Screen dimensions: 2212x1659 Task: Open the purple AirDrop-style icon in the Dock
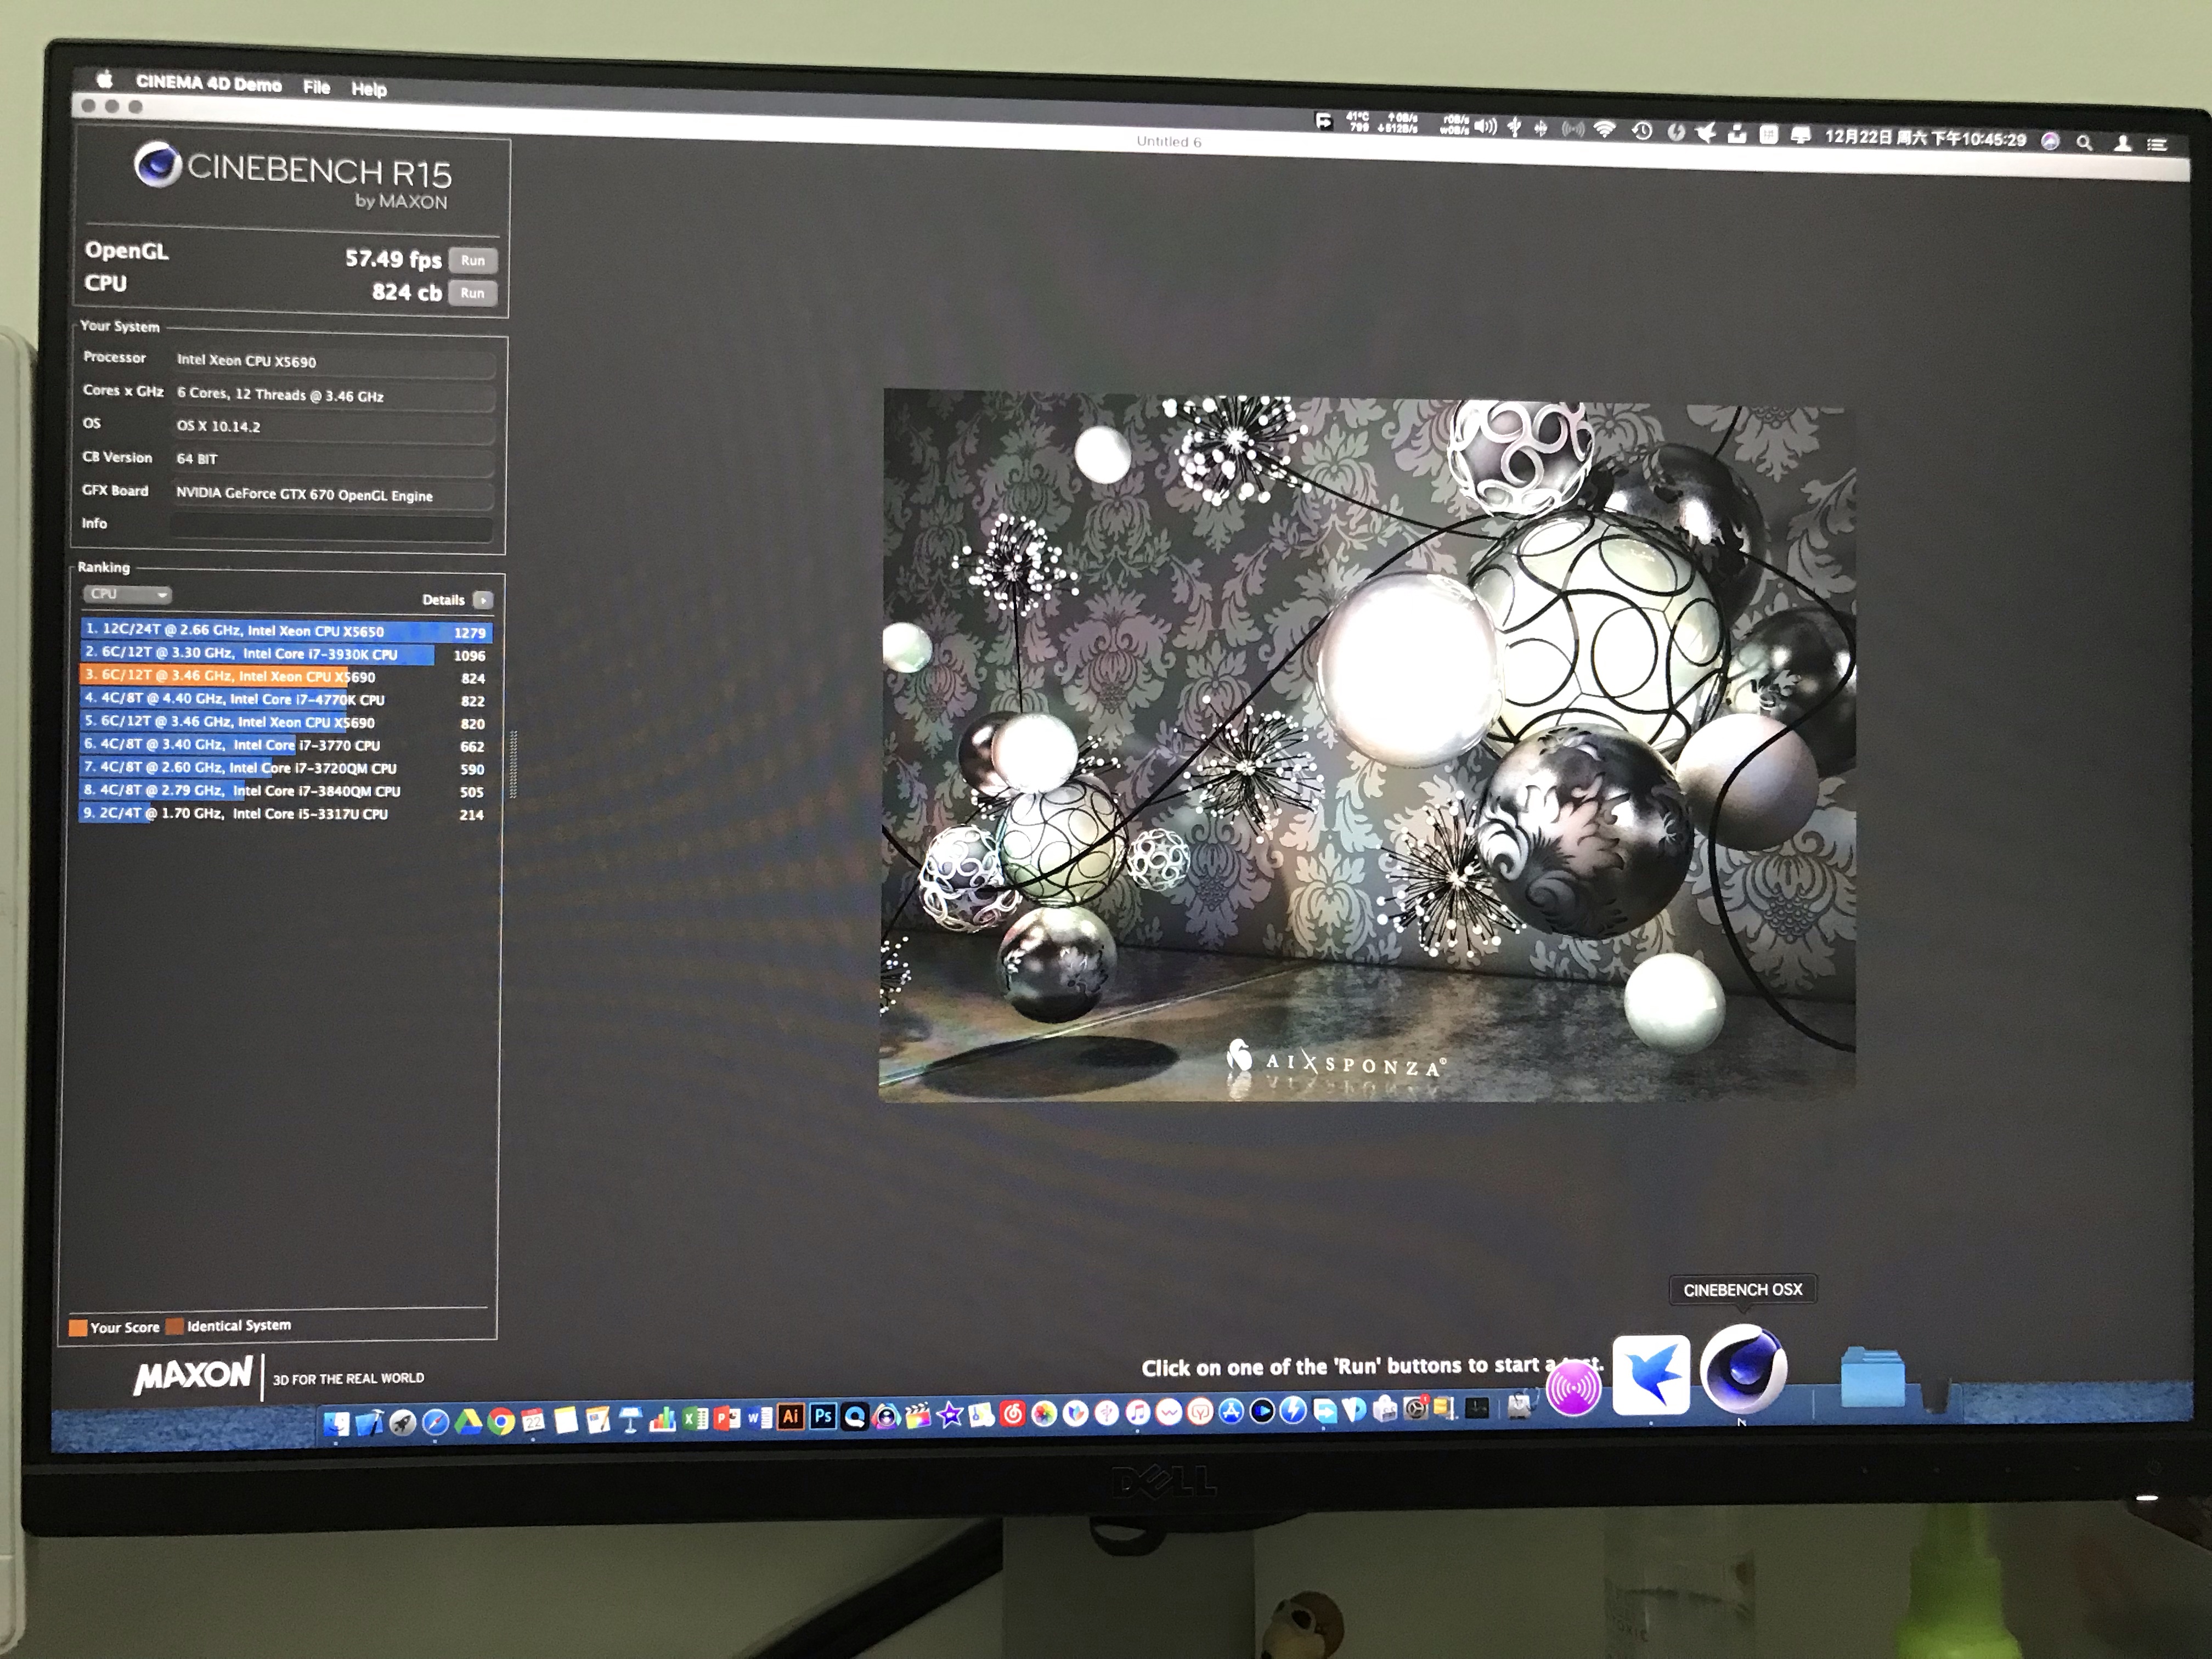click(1573, 1388)
